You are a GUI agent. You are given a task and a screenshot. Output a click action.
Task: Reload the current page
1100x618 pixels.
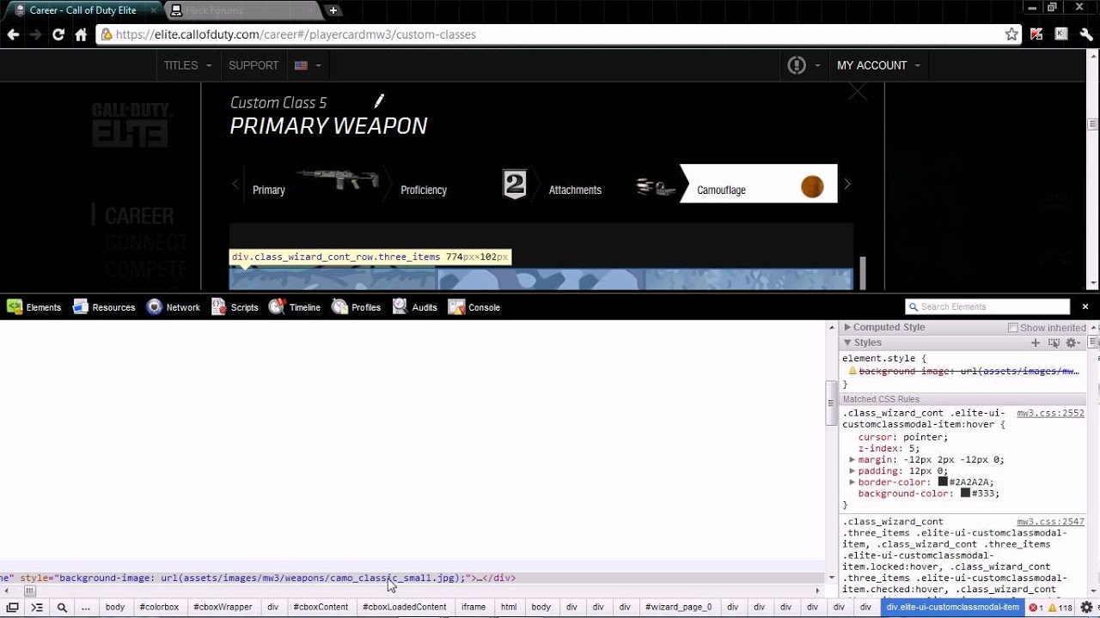coord(58,34)
